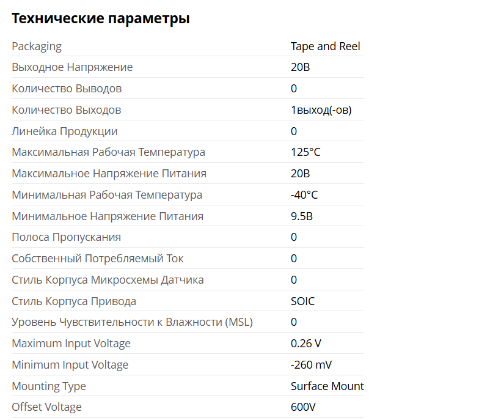Click the 'SOIC' package value
This screenshot has width=479, height=420.
(x=303, y=301)
